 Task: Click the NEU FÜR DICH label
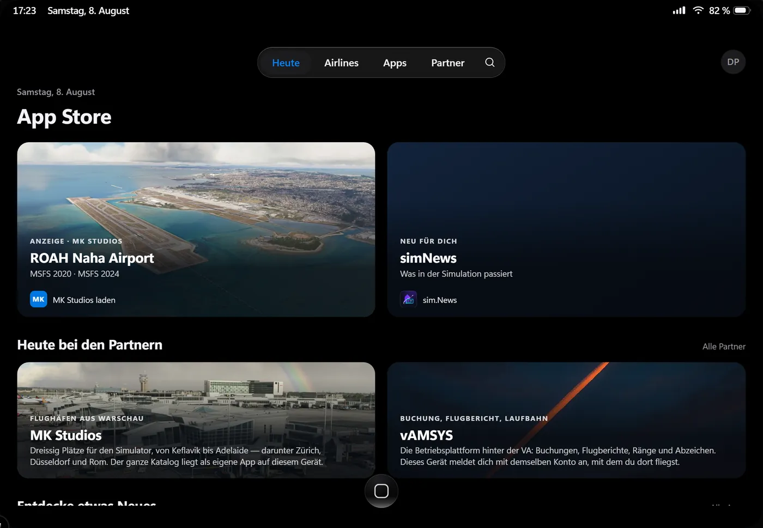coord(428,241)
